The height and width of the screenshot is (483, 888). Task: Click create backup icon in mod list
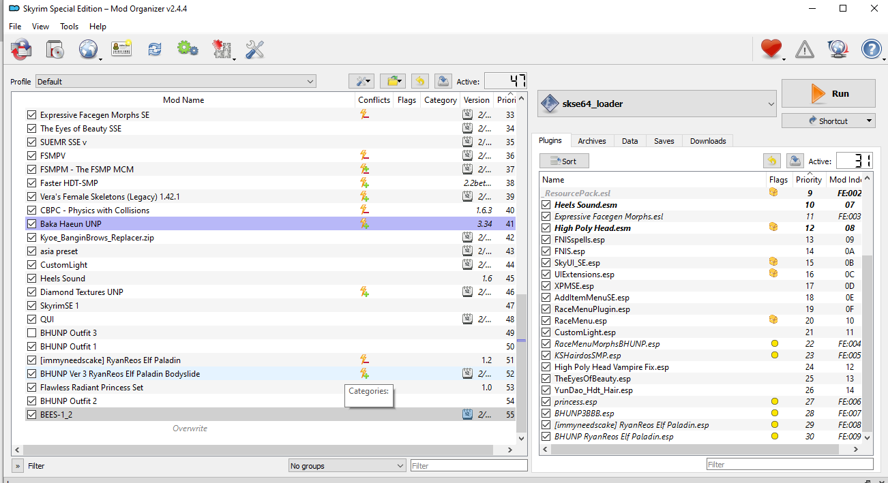click(x=443, y=81)
